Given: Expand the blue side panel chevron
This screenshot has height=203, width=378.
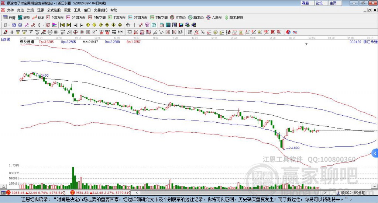Looking at the screenshot, I should 375,153.
